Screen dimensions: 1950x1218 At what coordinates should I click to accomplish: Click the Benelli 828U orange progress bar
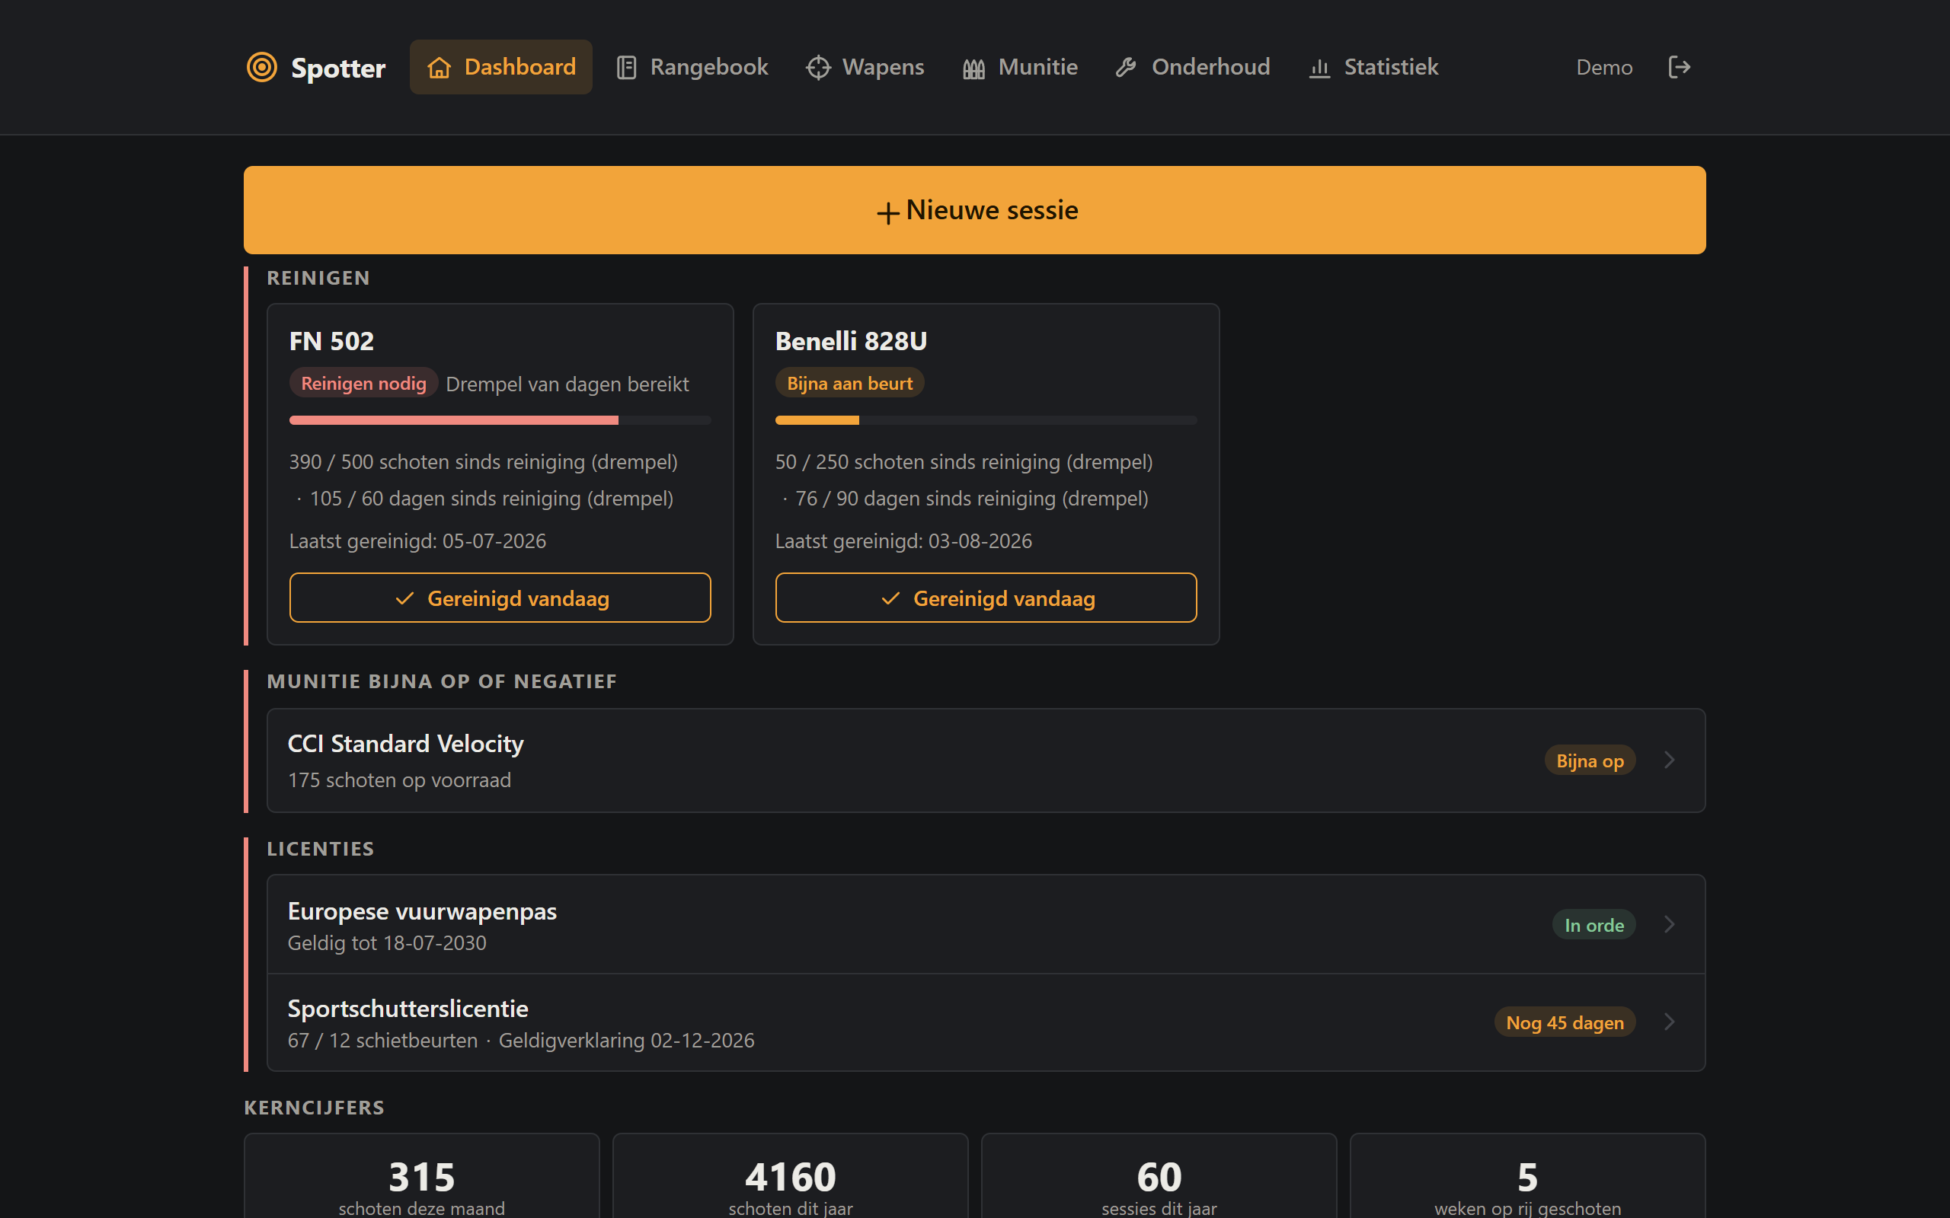[x=986, y=420]
